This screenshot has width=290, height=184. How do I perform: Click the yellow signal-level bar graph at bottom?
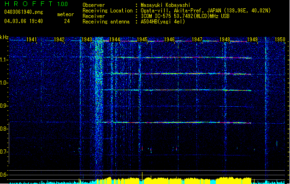point(174,180)
